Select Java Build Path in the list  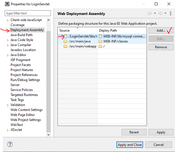click(x=21, y=35)
